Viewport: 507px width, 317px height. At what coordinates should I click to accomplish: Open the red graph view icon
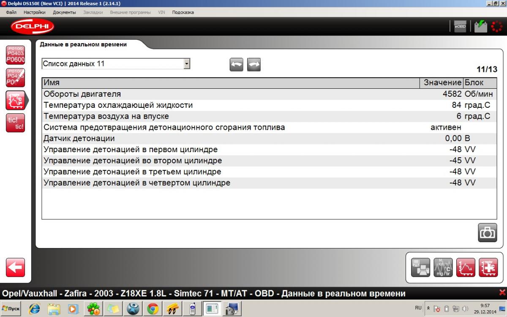[x=466, y=268]
